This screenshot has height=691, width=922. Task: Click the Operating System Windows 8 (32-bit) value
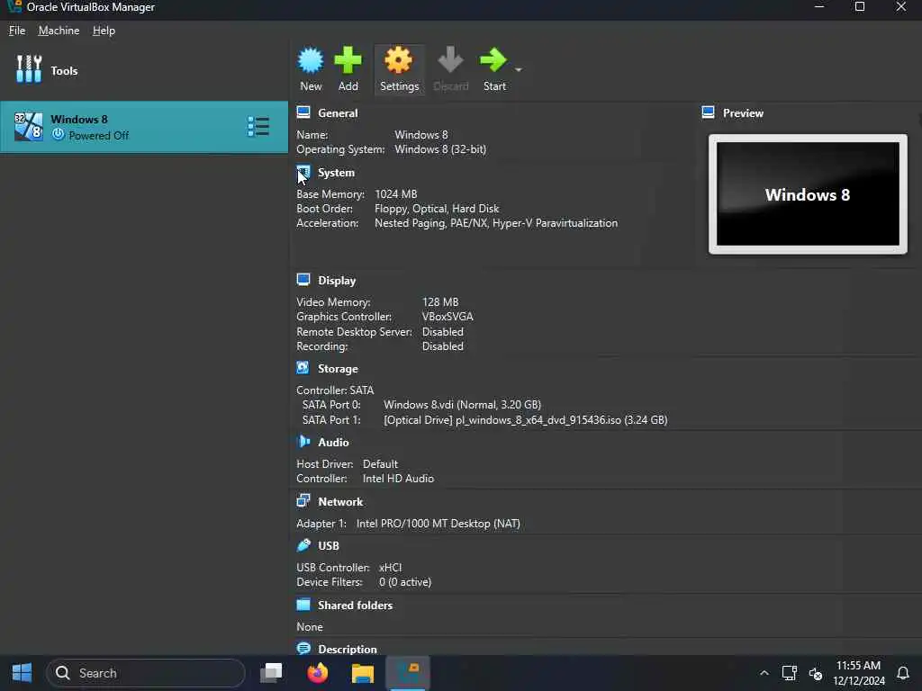pyautogui.click(x=439, y=149)
